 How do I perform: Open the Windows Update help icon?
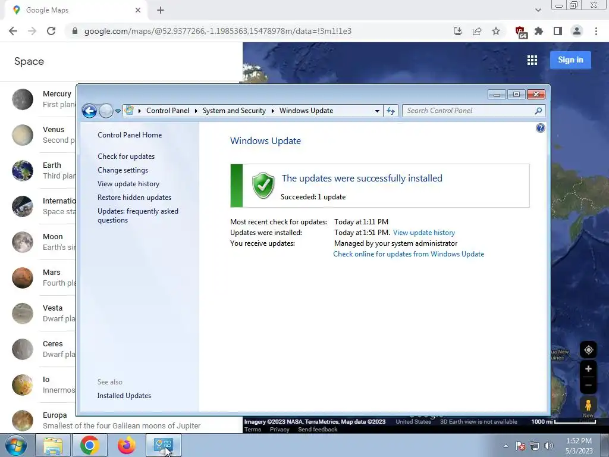coord(540,128)
